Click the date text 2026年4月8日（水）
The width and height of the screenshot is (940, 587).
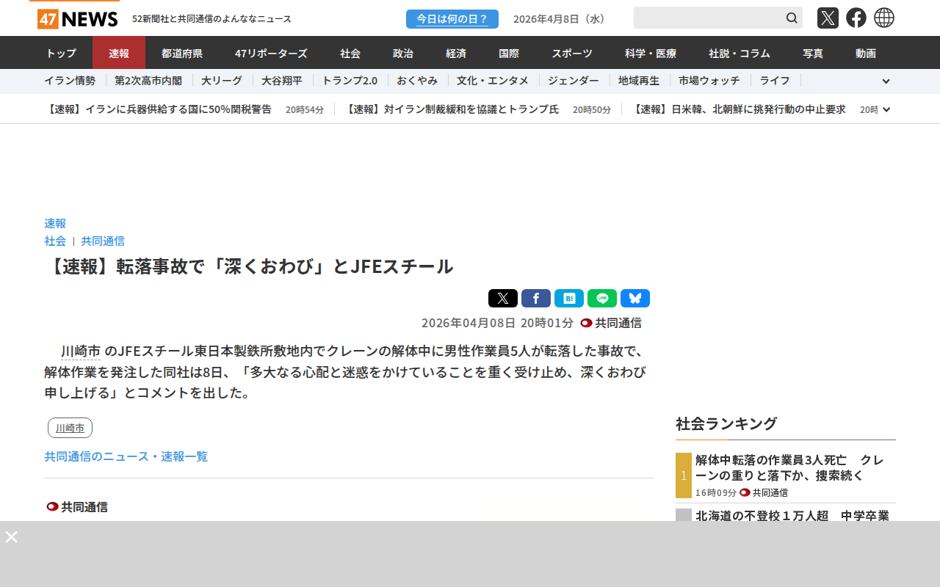point(561,19)
